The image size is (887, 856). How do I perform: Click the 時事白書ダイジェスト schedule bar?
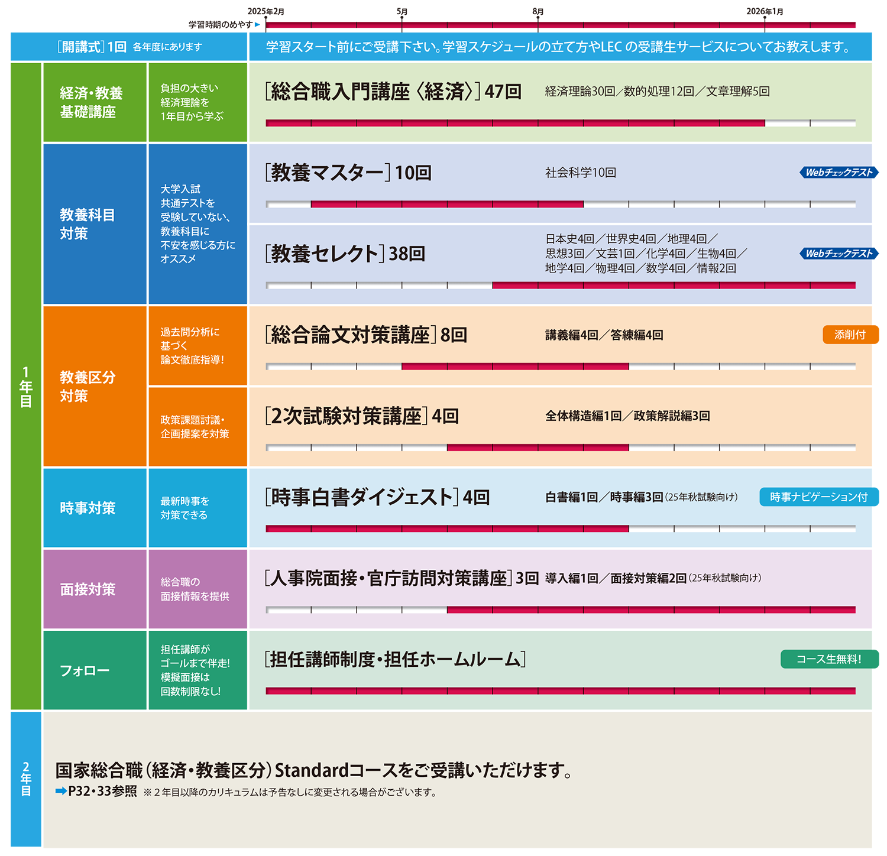[x=561, y=528]
